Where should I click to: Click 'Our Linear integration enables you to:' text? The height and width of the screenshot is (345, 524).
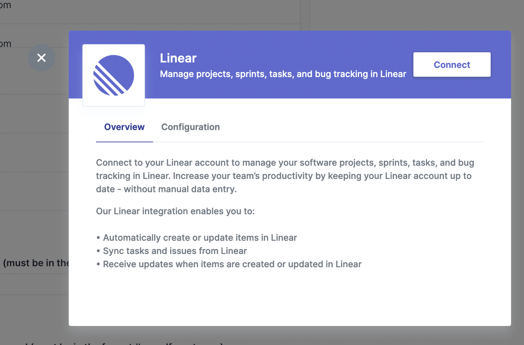[175, 211]
